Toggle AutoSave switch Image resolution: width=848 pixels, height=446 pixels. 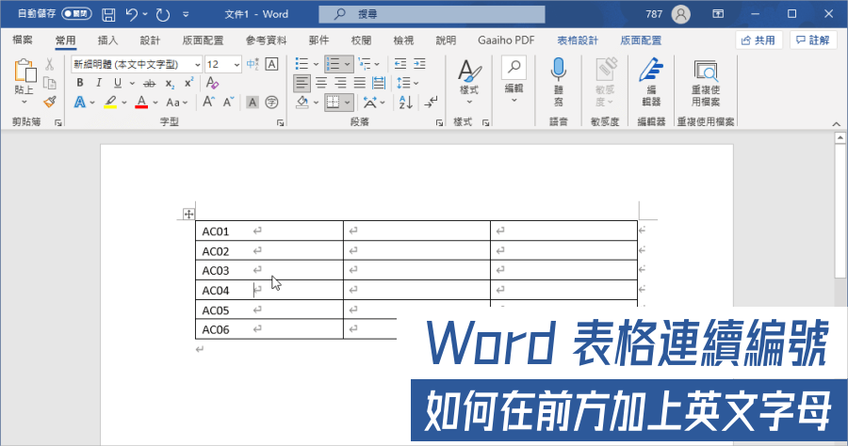[x=76, y=14]
